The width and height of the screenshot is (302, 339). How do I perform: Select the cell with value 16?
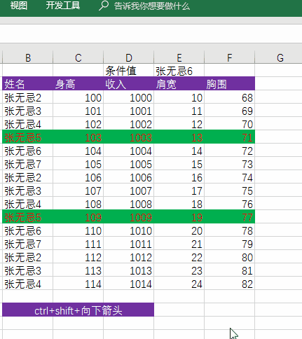point(179,177)
